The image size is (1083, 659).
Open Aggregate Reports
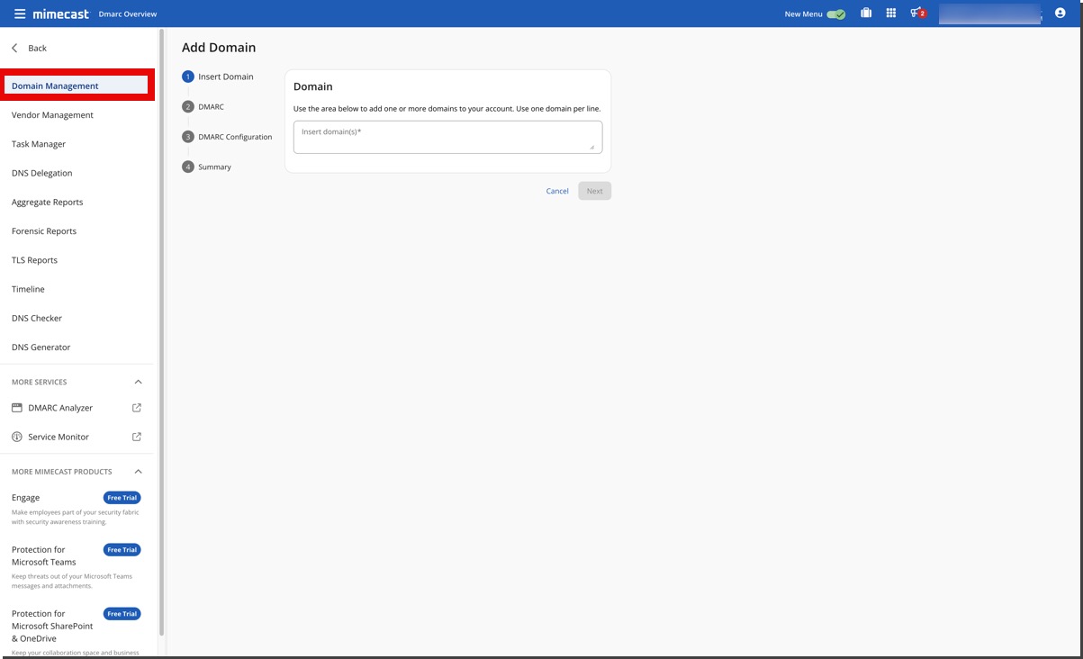point(48,203)
